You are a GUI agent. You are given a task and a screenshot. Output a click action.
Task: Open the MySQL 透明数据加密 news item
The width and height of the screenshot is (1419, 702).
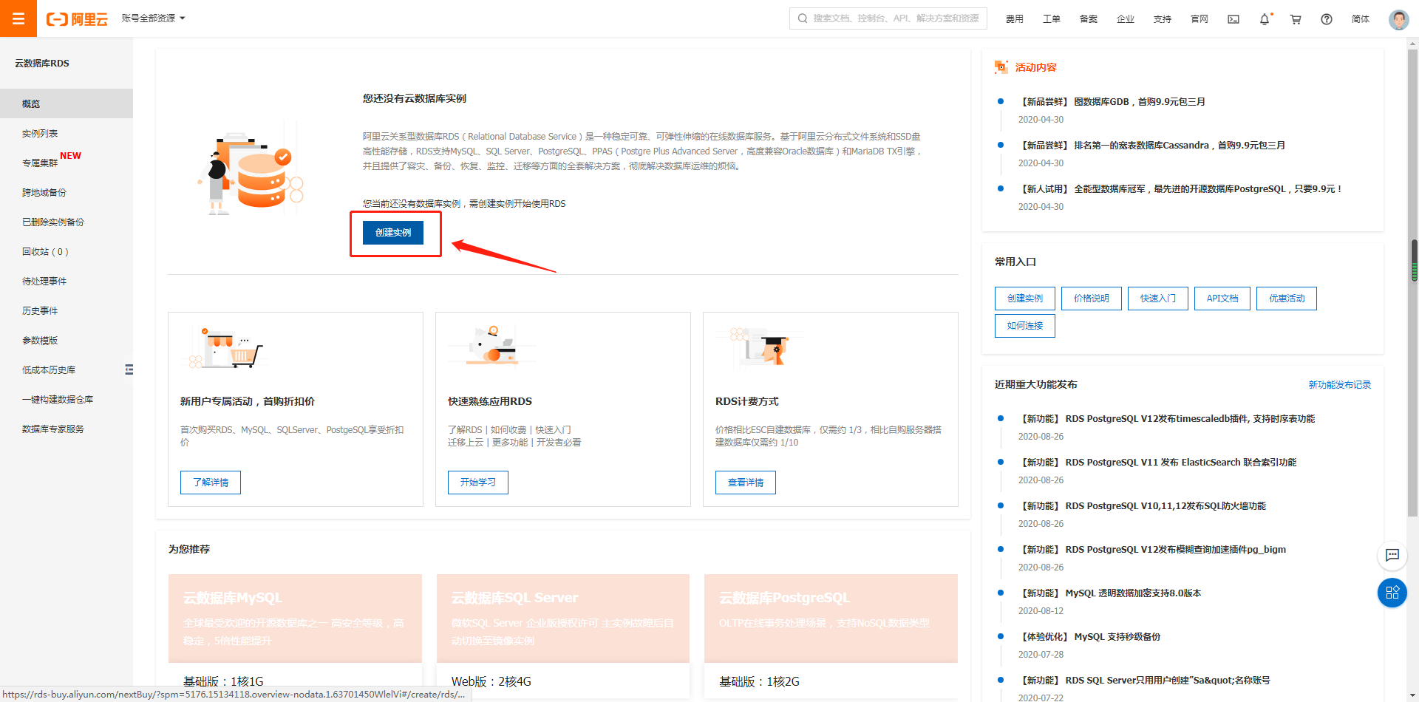click(x=1110, y=593)
